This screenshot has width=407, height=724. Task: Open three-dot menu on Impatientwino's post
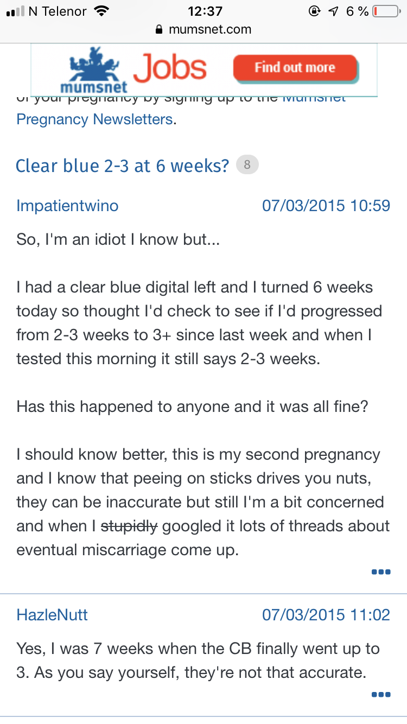pyautogui.click(x=381, y=571)
